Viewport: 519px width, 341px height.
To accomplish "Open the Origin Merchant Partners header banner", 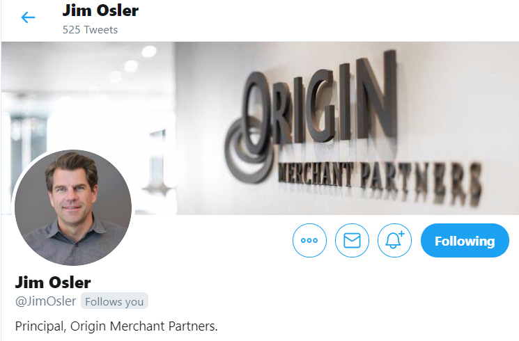I will click(260, 128).
